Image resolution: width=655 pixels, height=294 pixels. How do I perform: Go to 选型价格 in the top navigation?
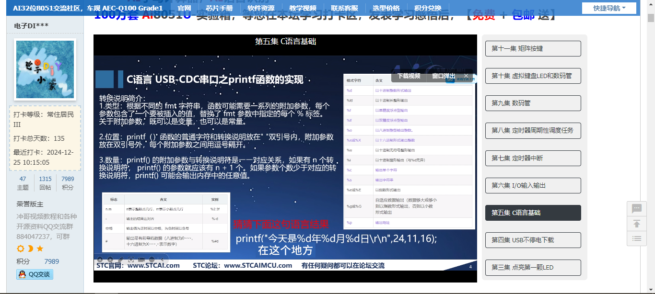386,8
